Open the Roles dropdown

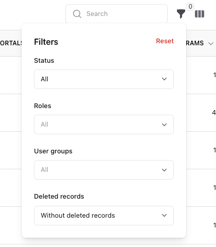pos(104,125)
